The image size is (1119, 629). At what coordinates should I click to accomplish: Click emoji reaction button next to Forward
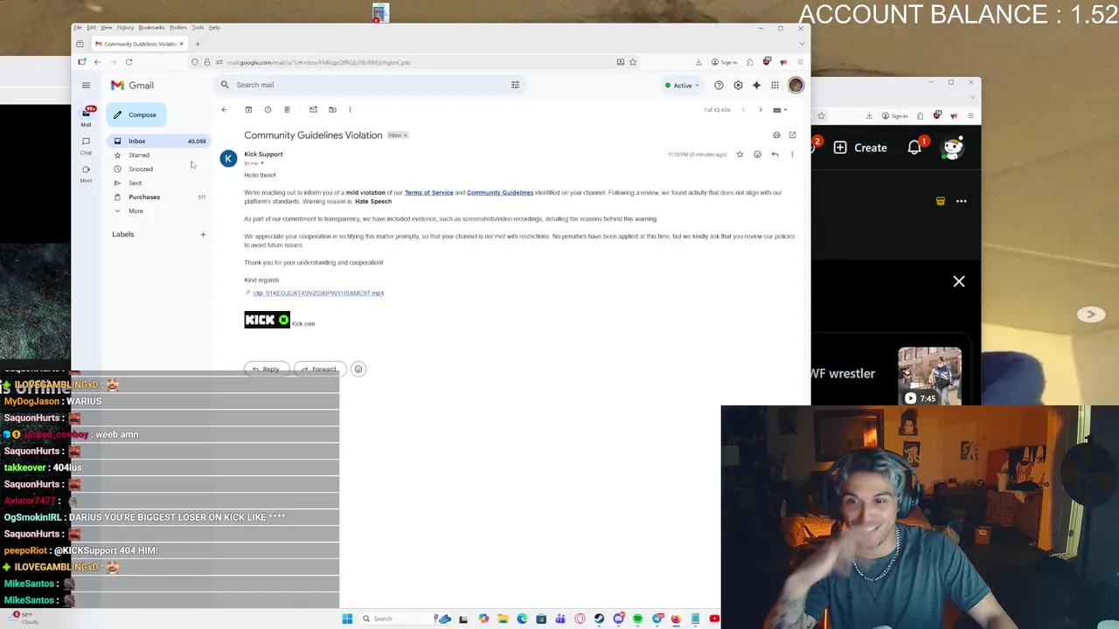(358, 369)
